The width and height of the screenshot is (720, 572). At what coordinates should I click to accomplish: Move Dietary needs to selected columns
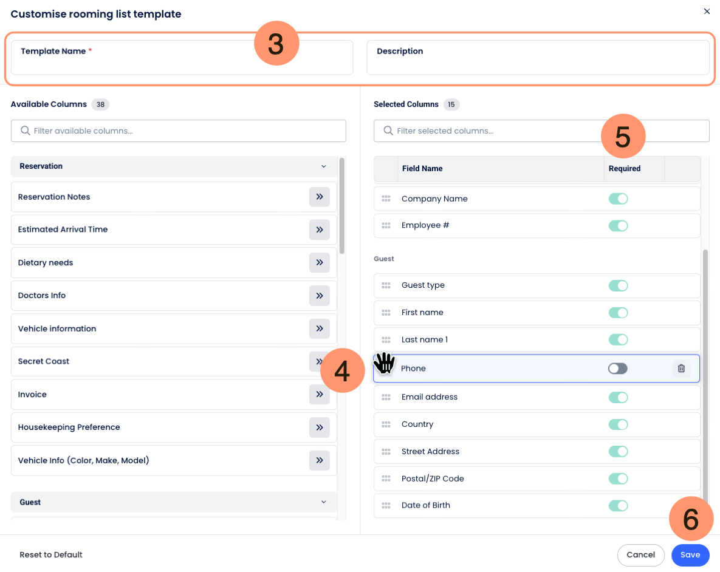point(319,263)
